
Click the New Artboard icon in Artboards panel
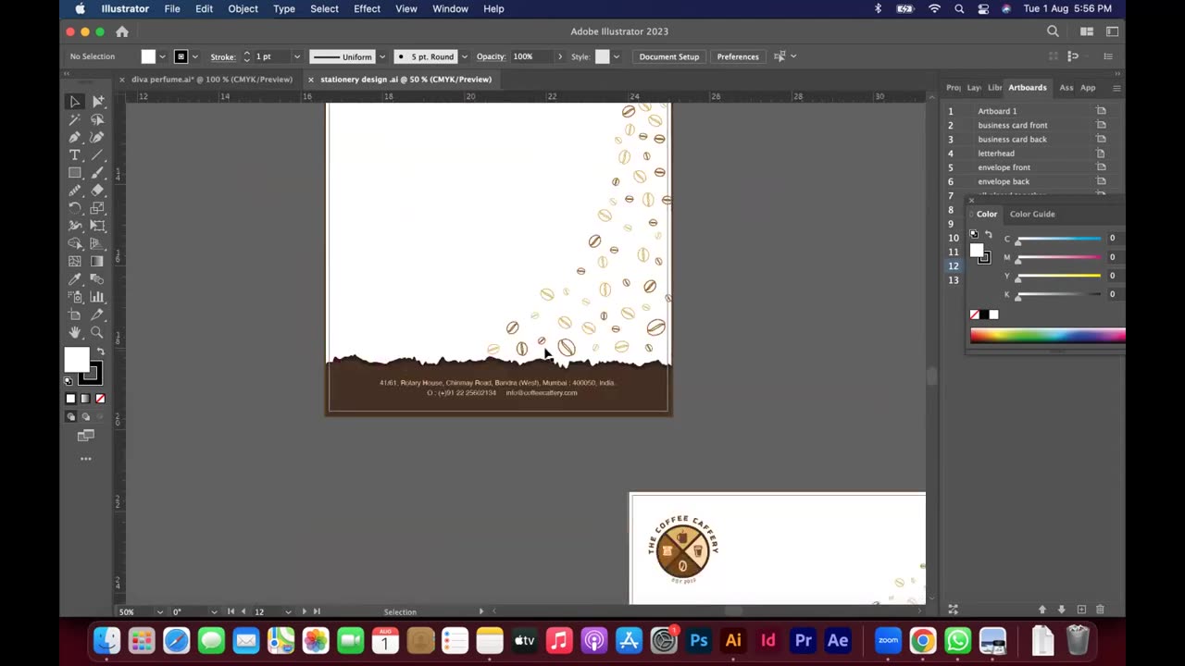(1081, 610)
